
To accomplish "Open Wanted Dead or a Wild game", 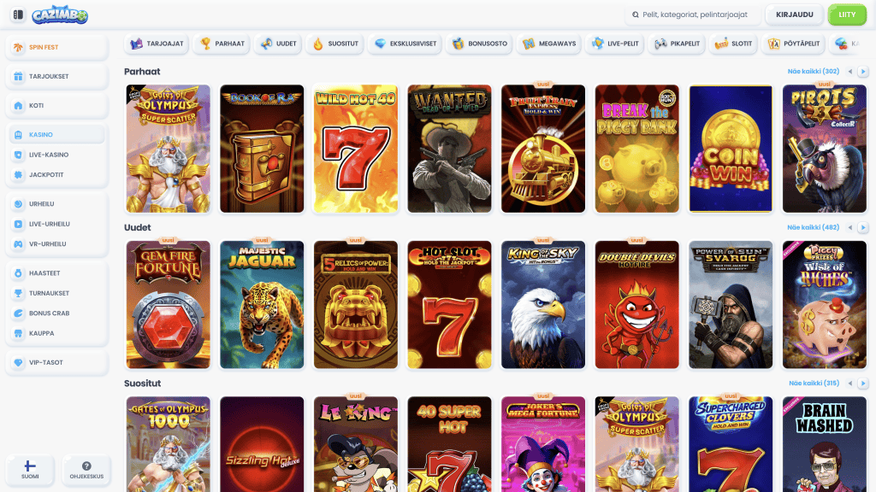I will tap(450, 149).
